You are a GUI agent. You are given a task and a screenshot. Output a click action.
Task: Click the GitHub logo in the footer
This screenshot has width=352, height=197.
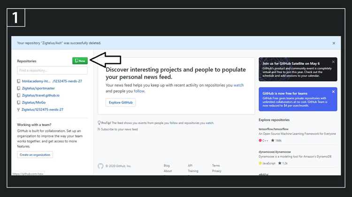click(x=100, y=166)
